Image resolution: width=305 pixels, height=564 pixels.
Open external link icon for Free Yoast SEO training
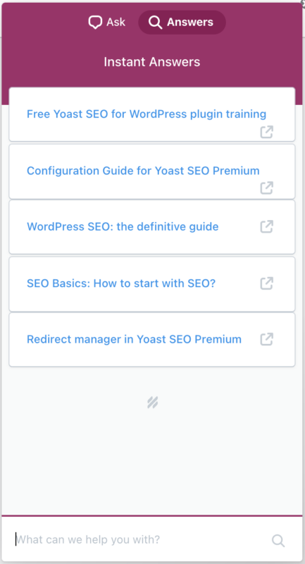coord(266,132)
